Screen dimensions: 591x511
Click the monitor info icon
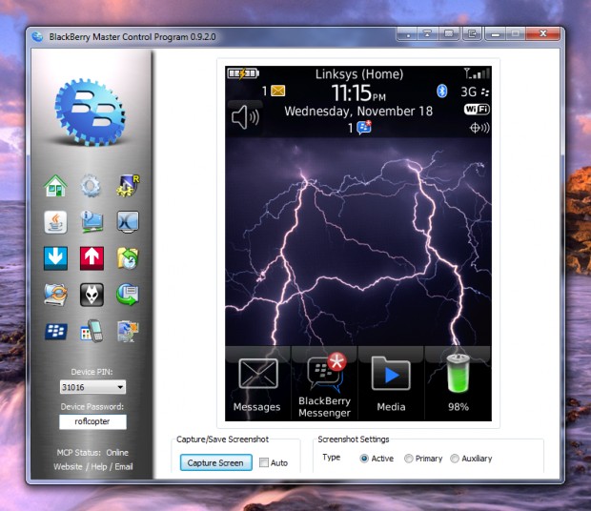pos(92,222)
